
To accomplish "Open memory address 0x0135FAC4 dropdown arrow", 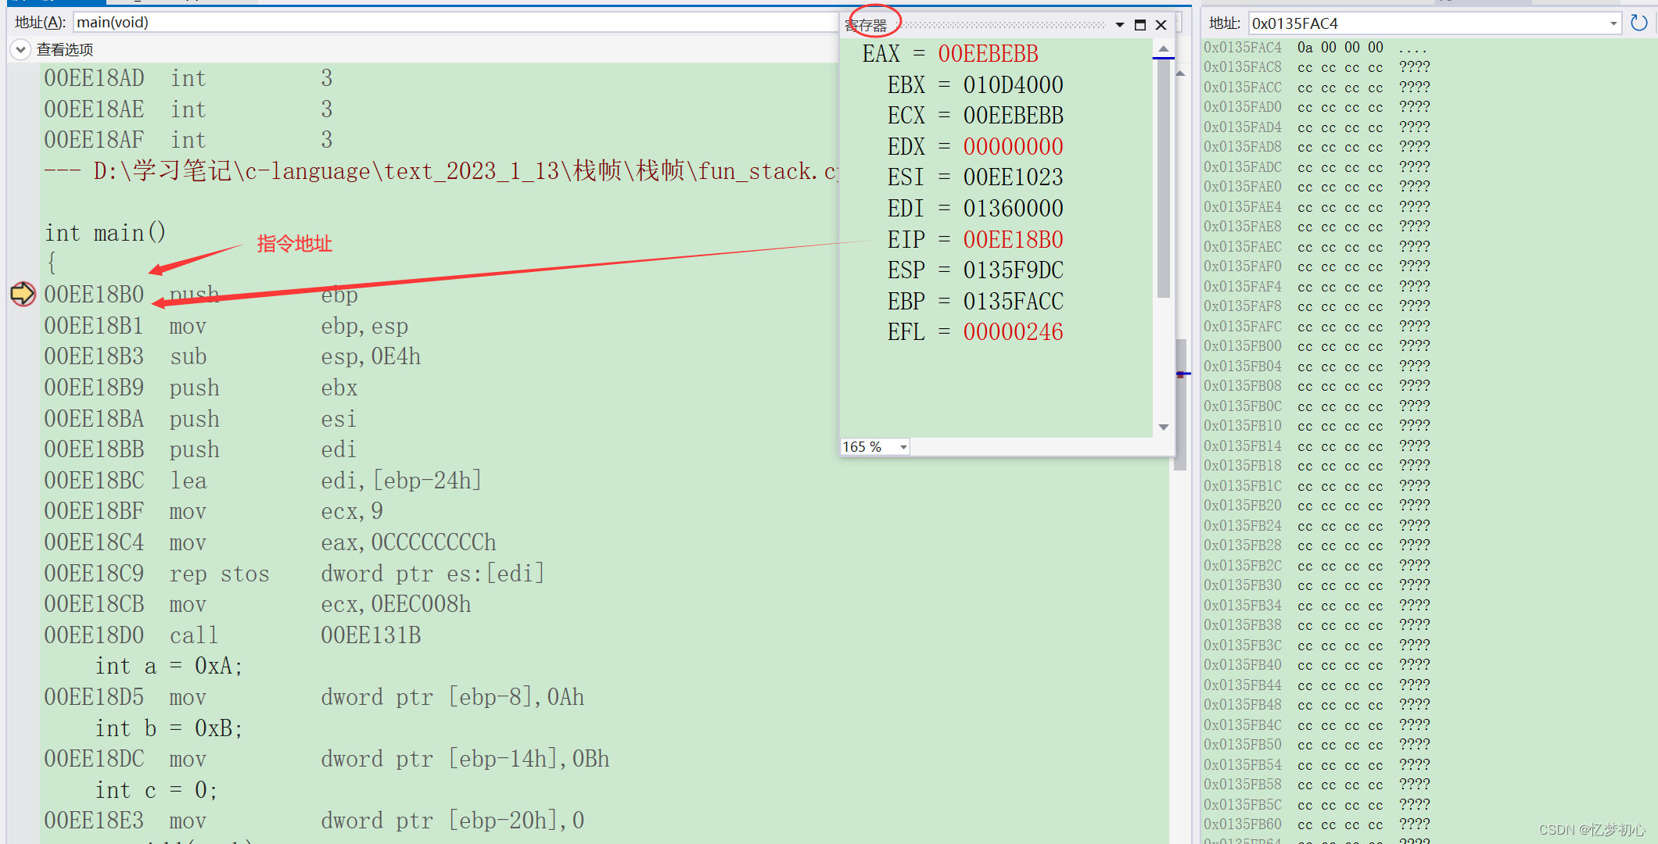I will (x=1613, y=23).
